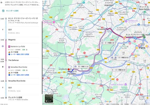Go back using the left arrow icon
This screenshot has height=105, width=150.
pyautogui.click(x=2, y=2)
